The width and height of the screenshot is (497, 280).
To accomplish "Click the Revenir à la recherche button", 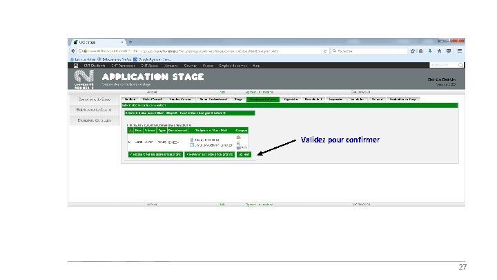I will click(x=210, y=155).
